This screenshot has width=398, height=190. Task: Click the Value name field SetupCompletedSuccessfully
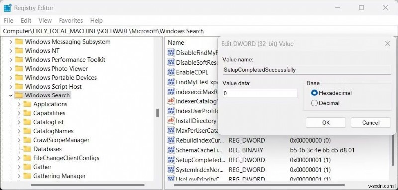306,70
